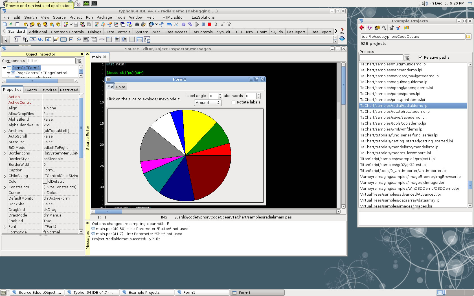Open the Data Access palette tab
Viewport: 474px width, 296px height.
(176, 32)
